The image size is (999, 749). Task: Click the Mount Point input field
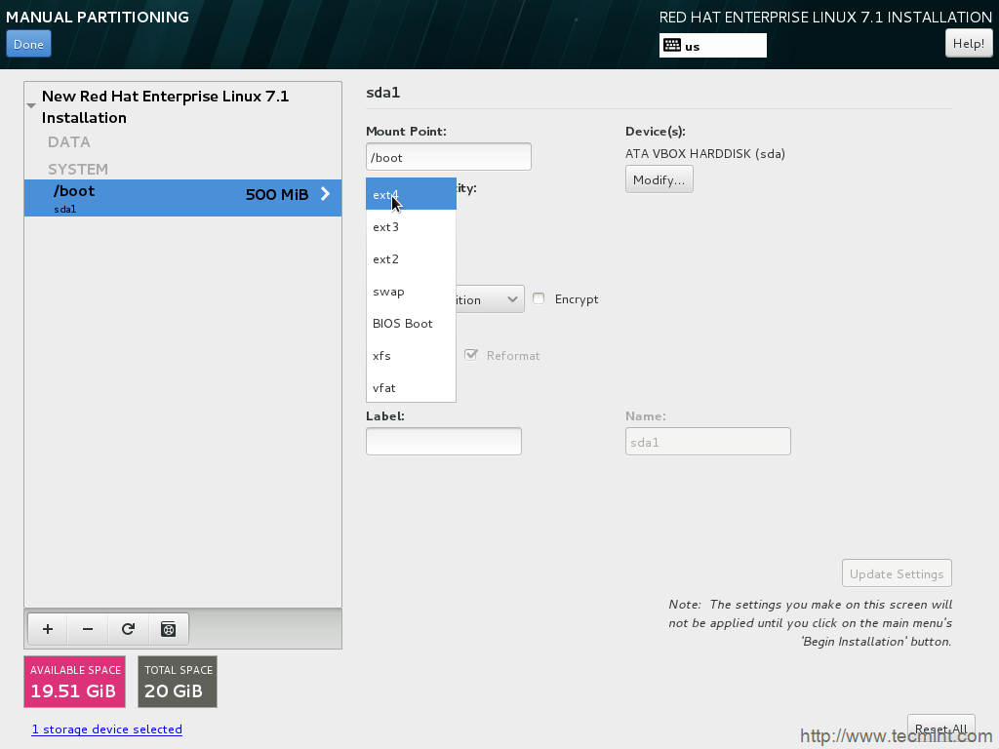pos(449,157)
